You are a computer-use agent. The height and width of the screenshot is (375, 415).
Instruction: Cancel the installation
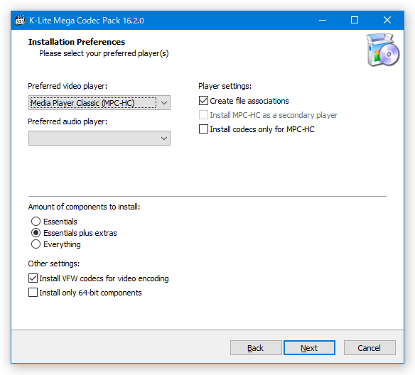point(370,348)
